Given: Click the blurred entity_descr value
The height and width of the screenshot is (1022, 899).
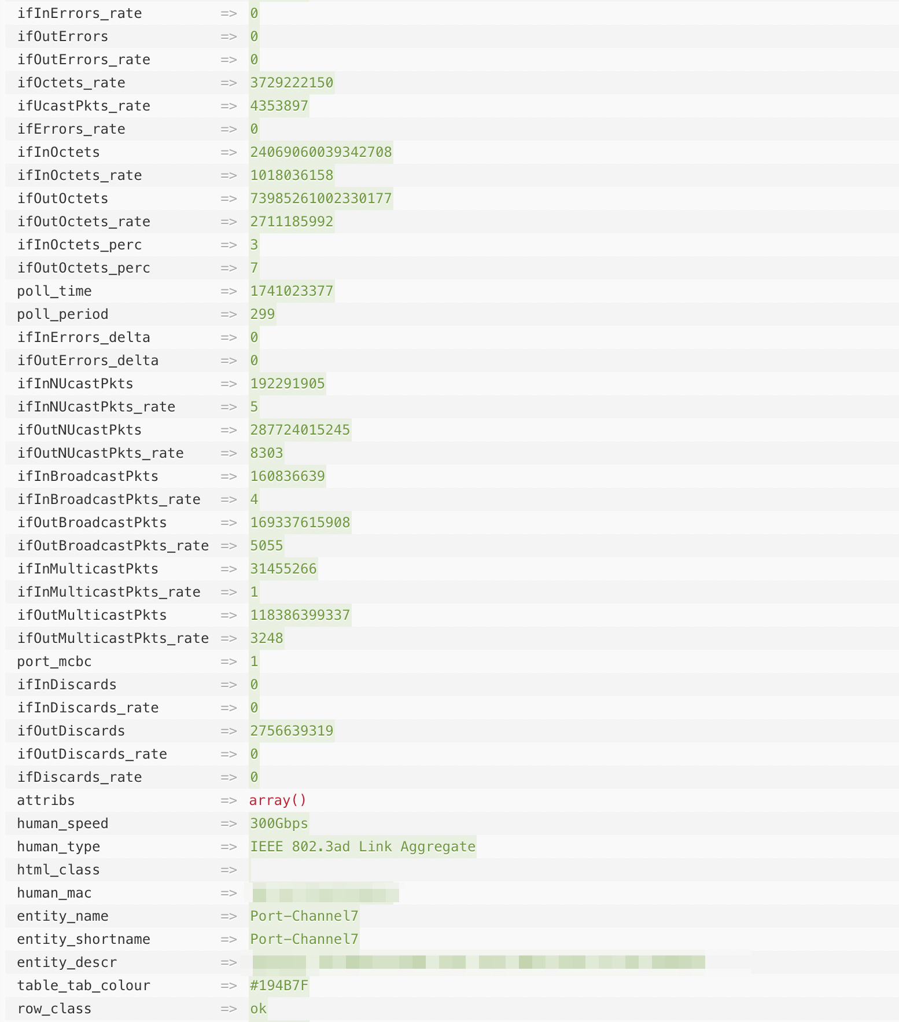Looking at the screenshot, I should pyautogui.click(x=478, y=962).
